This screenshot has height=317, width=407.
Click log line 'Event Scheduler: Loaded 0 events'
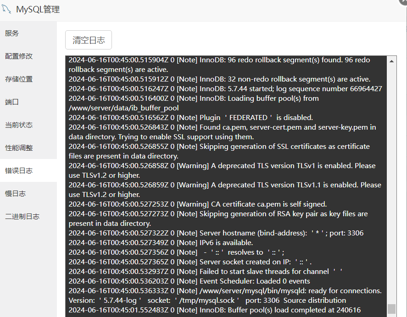tap(189, 281)
